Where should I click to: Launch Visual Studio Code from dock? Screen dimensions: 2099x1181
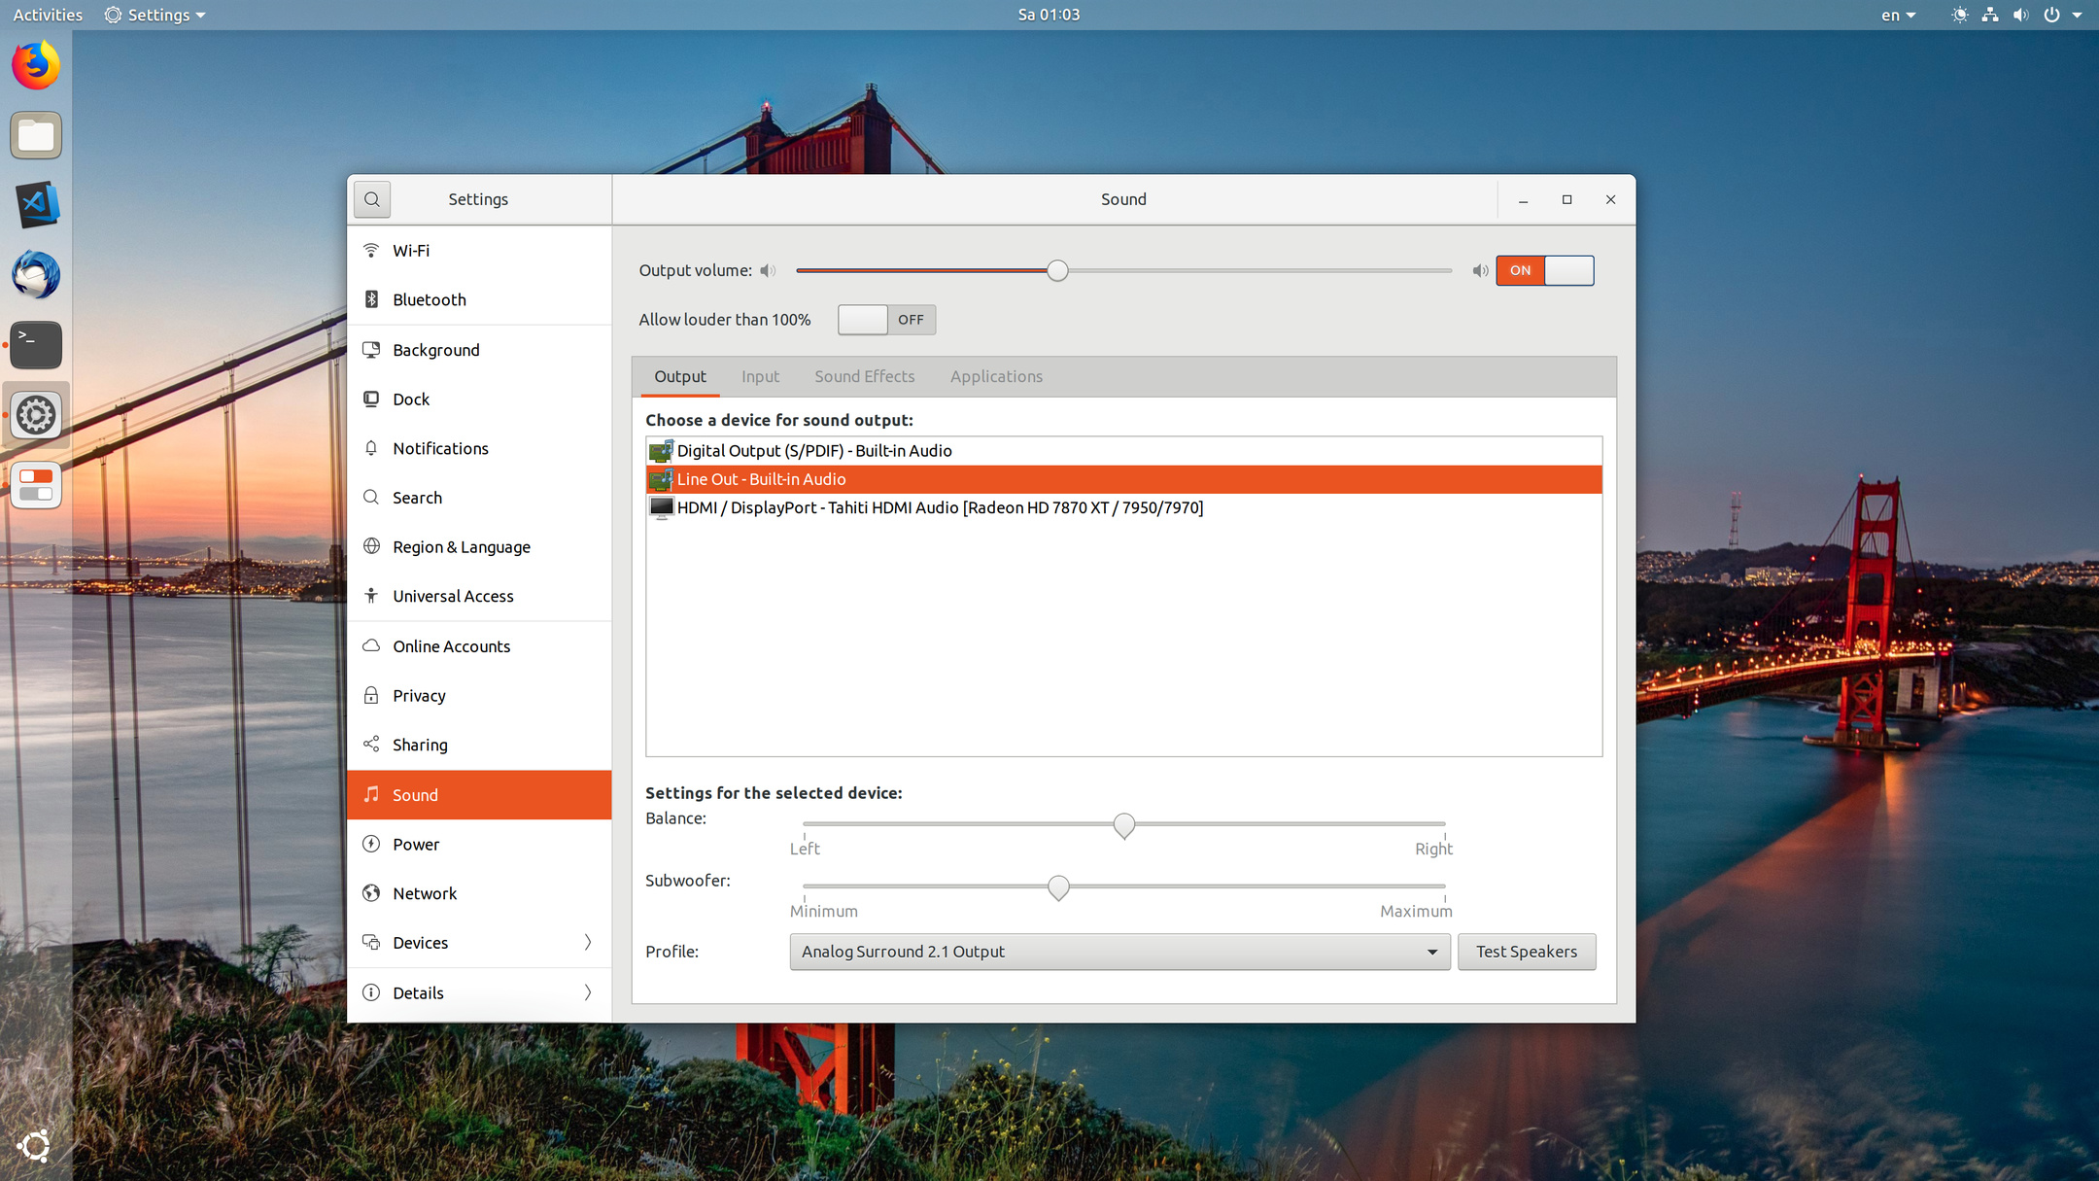[x=36, y=205]
